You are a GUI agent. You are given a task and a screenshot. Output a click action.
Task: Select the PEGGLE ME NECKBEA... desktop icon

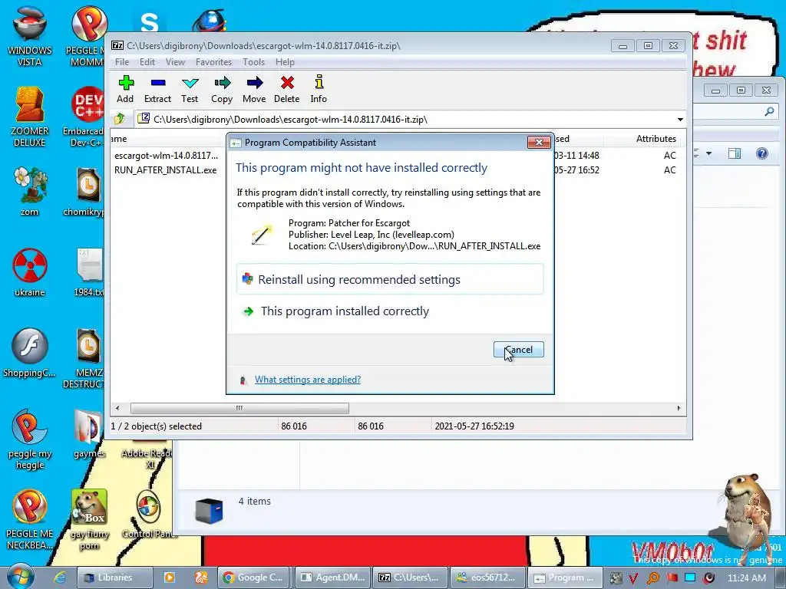coord(30,519)
